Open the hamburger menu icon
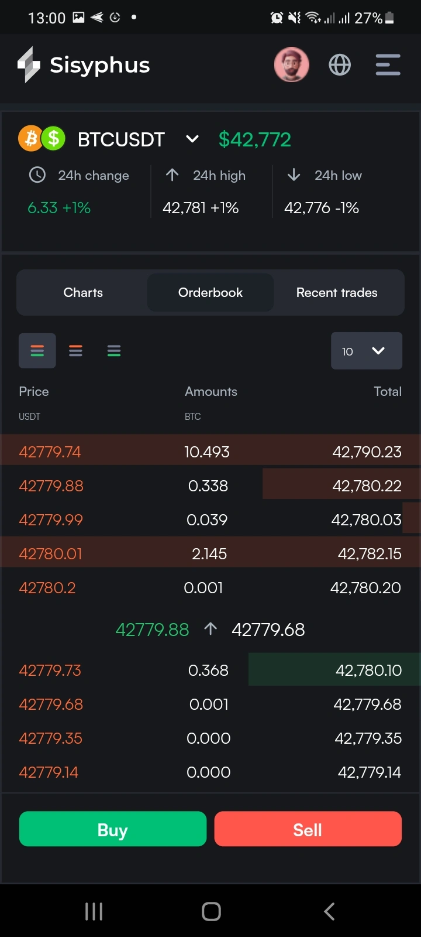Viewport: 421px width, 937px height. tap(388, 64)
